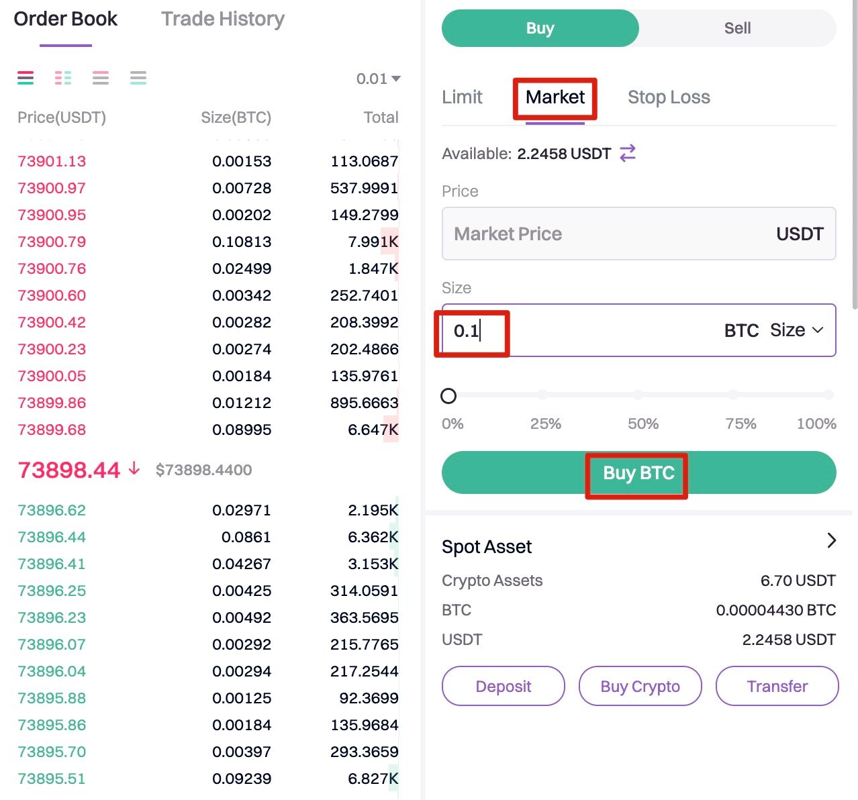
Task: Switch to Sell side toggle
Action: (737, 28)
